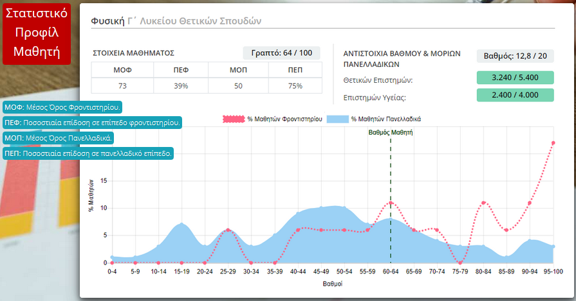Screen dimensions: 576x301
Task: Click the light blue legend swatch
Action: tap(337, 119)
